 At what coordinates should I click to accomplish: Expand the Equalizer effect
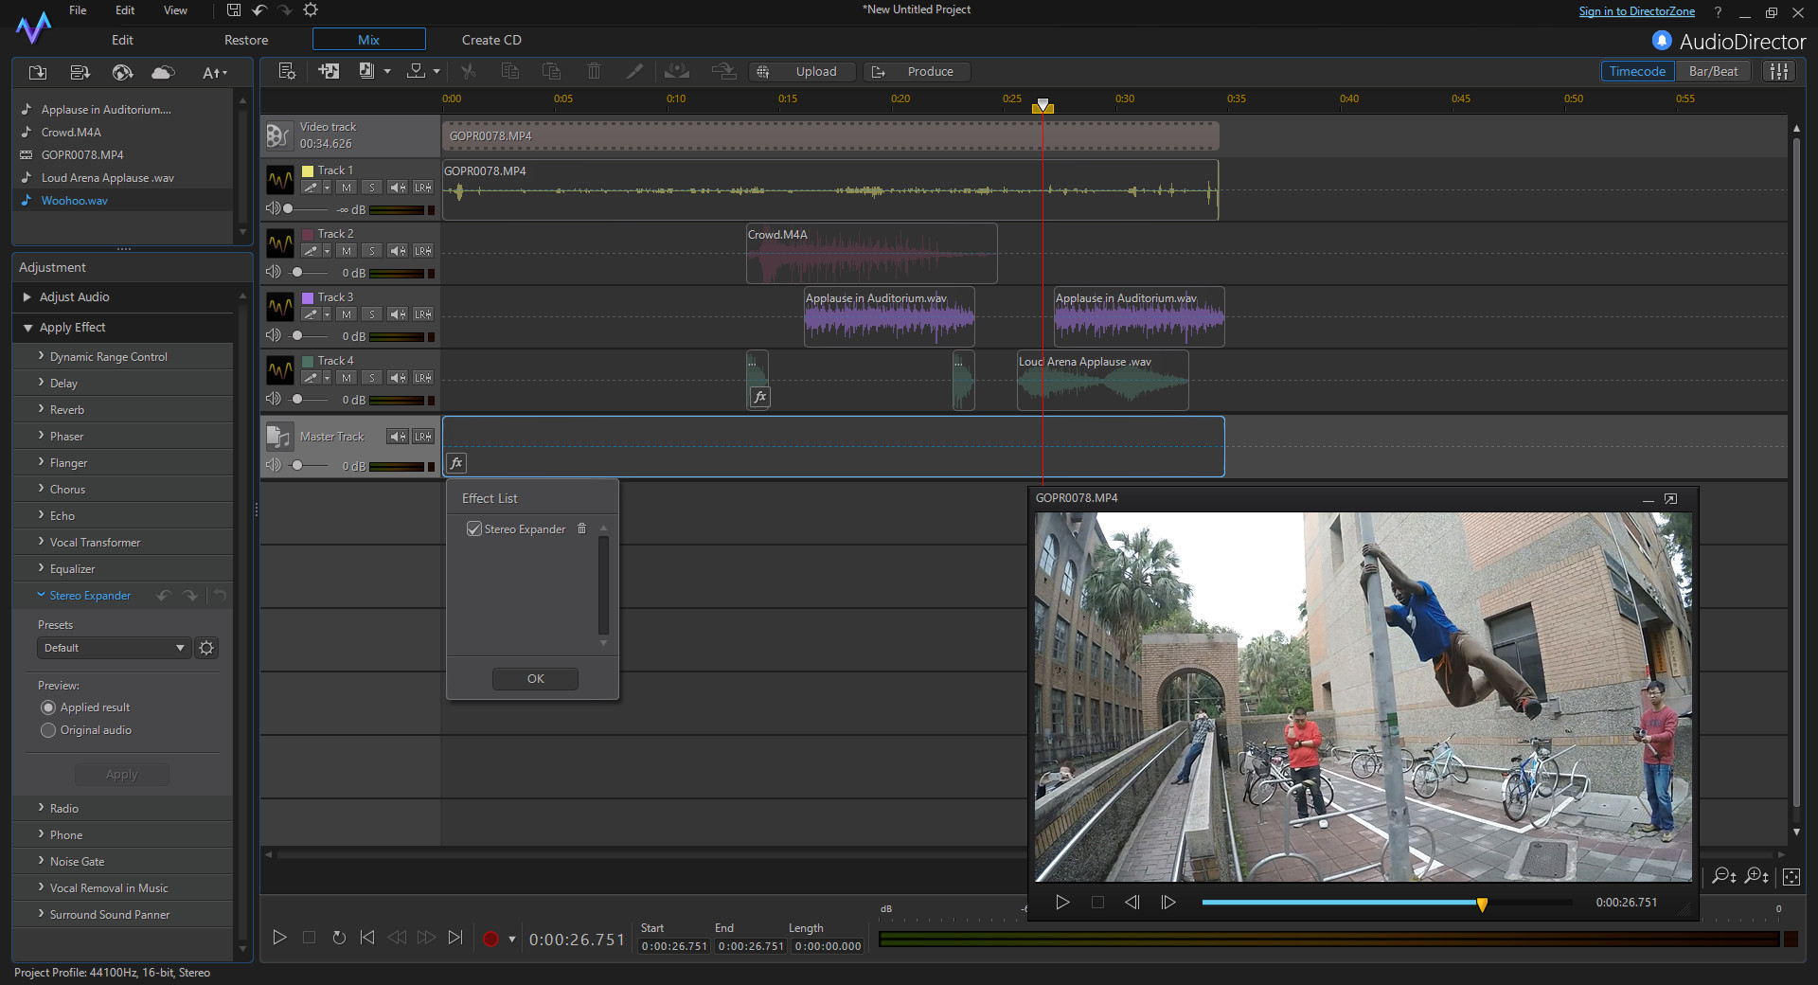coord(41,568)
